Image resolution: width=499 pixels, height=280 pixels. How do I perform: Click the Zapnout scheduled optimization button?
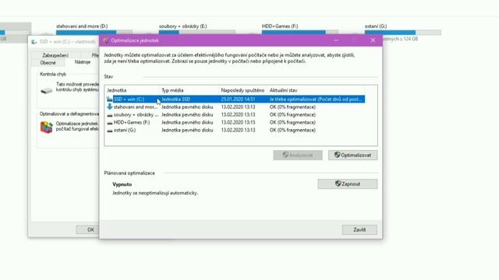click(x=348, y=184)
